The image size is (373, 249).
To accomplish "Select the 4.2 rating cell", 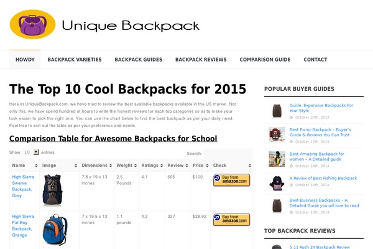I will tap(144, 217).
